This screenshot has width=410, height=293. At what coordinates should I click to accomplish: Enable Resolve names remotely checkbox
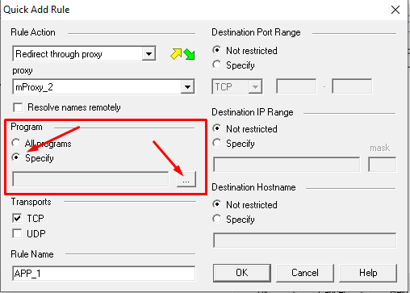[18, 107]
